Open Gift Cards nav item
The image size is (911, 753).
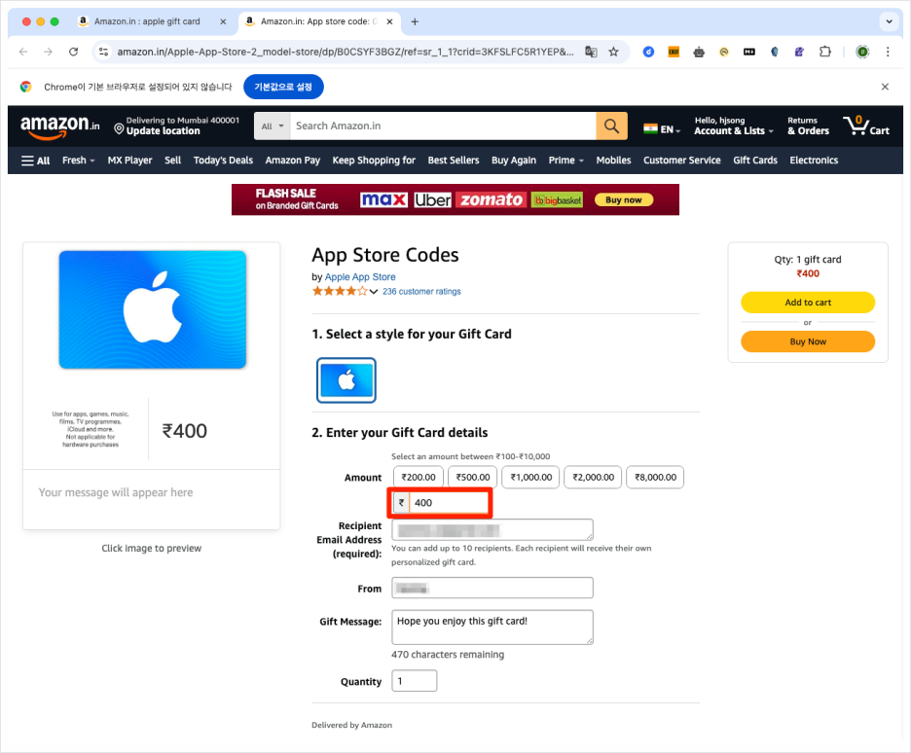coord(754,161)
